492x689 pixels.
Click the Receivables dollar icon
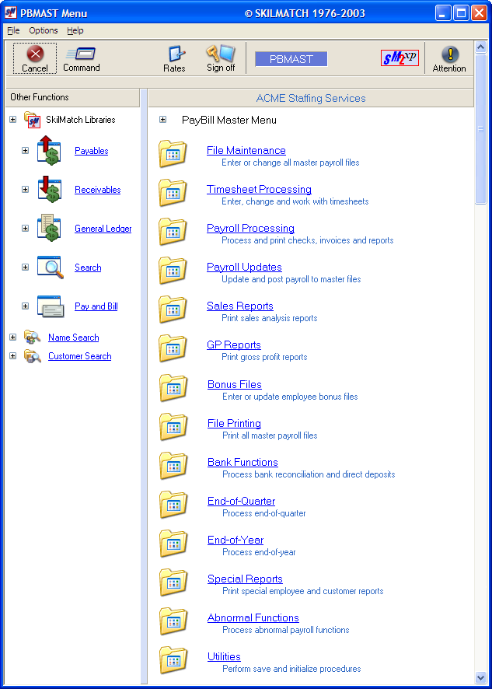pos(49,190)
